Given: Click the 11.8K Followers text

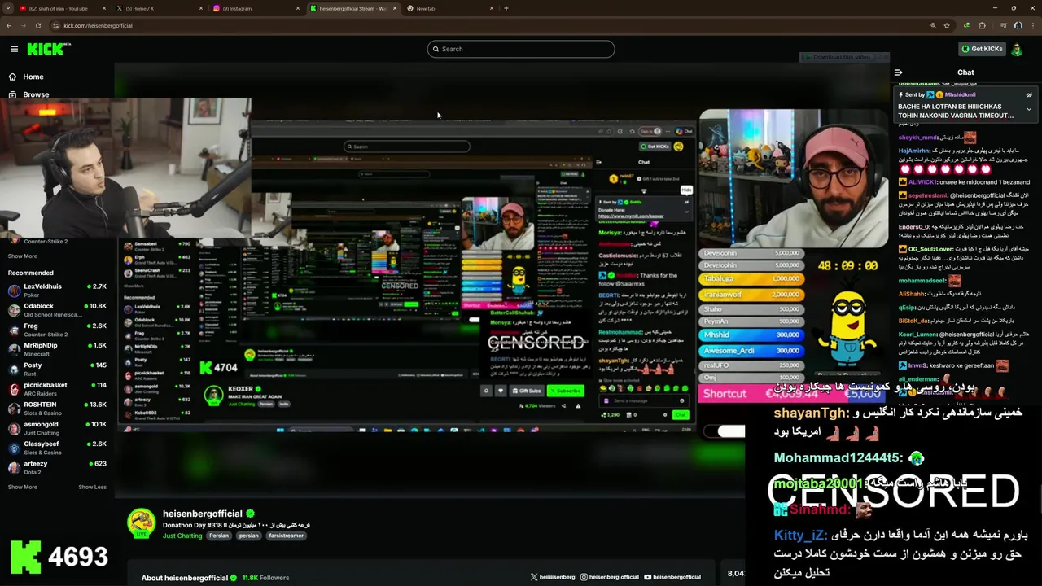Looking at the screenshot, I should pyautogui.click(x=265, y=578).
